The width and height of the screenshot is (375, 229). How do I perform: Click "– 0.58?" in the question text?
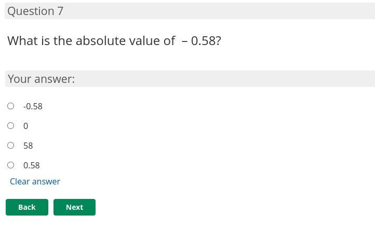[x=202, y=40]
